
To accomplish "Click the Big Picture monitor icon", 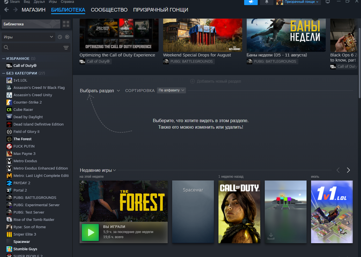I will click(328, 2).
